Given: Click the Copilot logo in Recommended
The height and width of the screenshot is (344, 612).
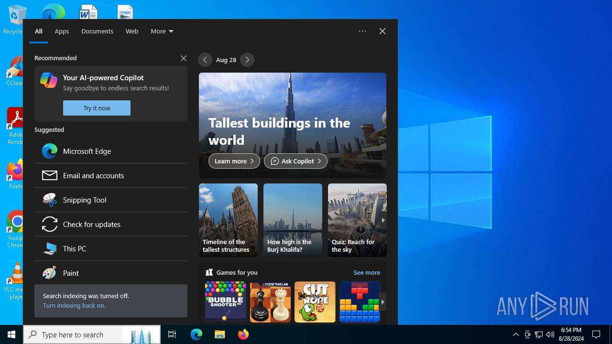Looking at the screenshot, I should (x=49, y=80).
